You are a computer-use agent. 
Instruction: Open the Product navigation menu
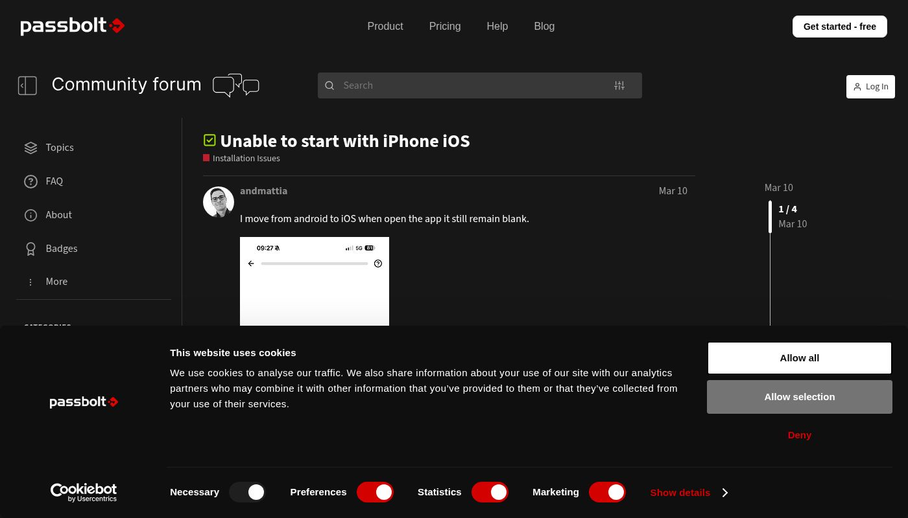pos(385,27)
